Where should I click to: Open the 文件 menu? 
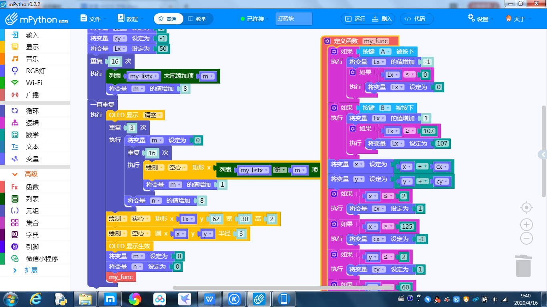pyautogui.click(x=93, y=19)
